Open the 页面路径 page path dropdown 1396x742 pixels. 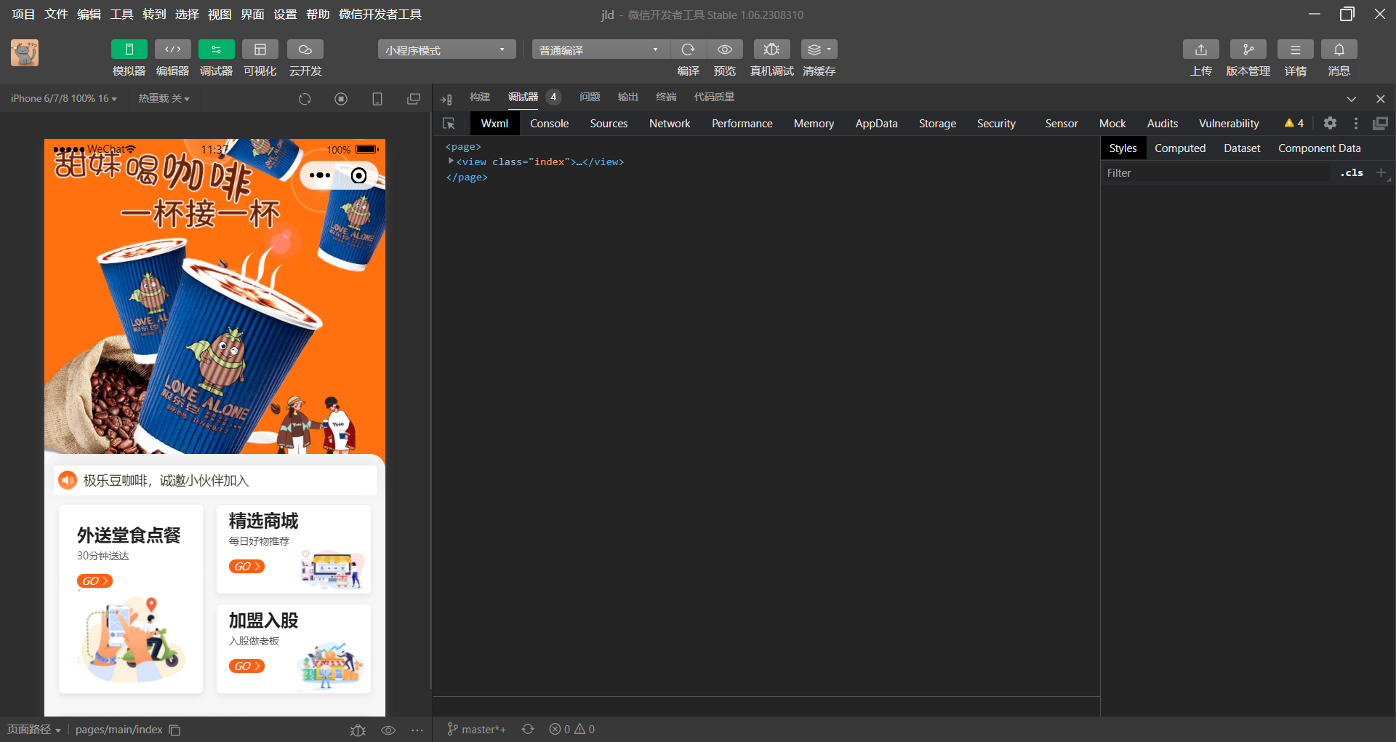tap(34, 730)
